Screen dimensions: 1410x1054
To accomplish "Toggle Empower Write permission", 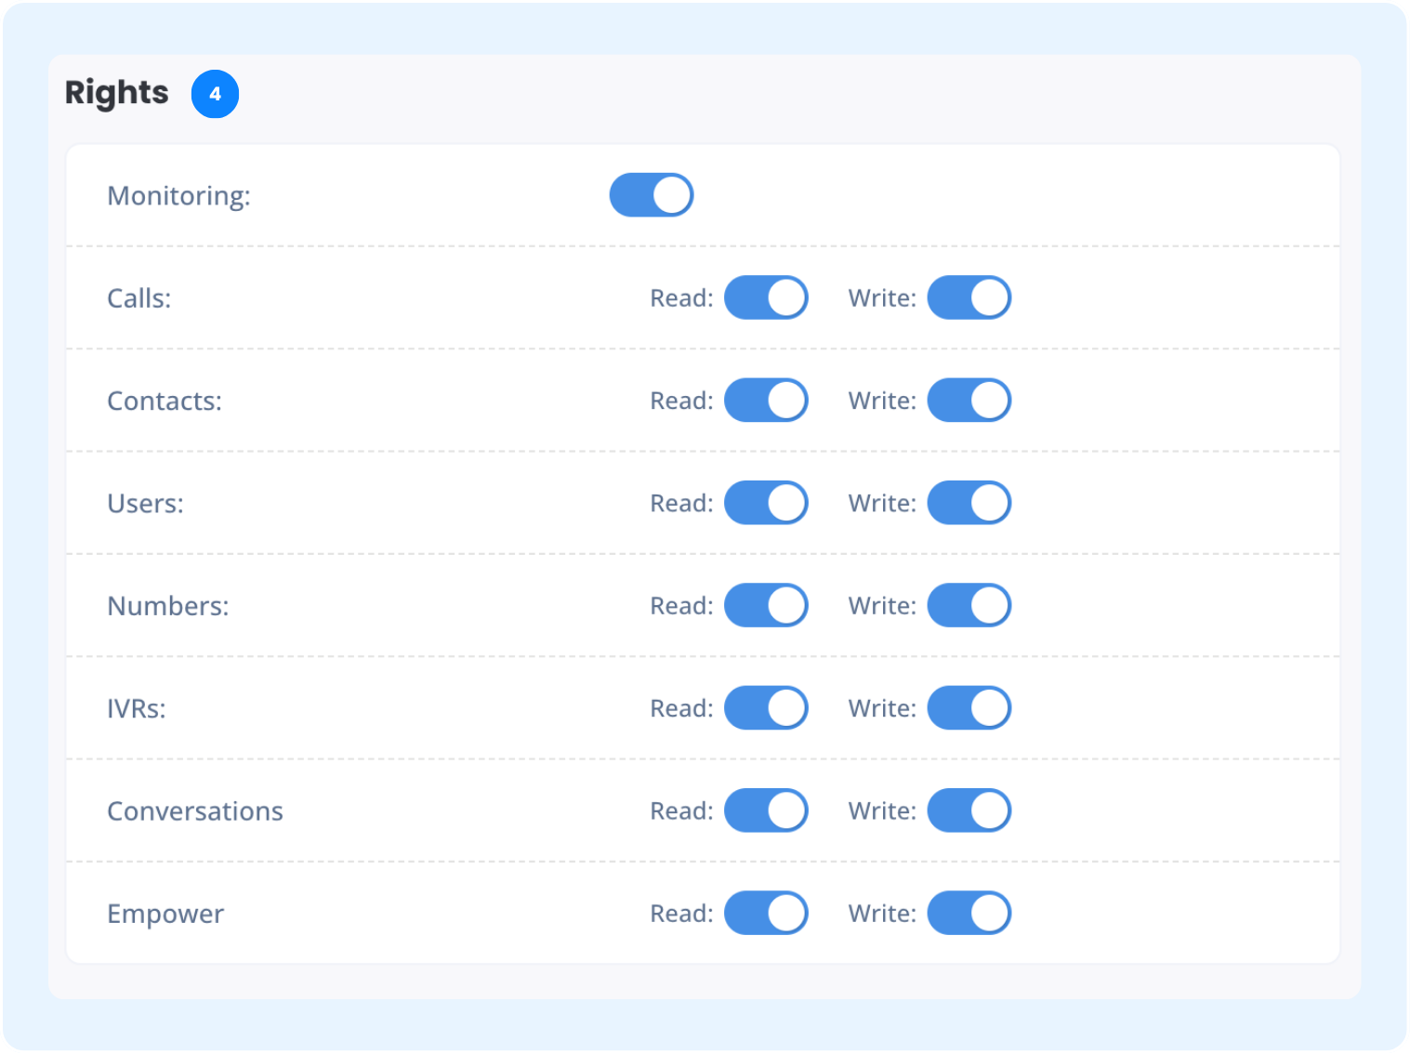I will [x=969, y=913].
